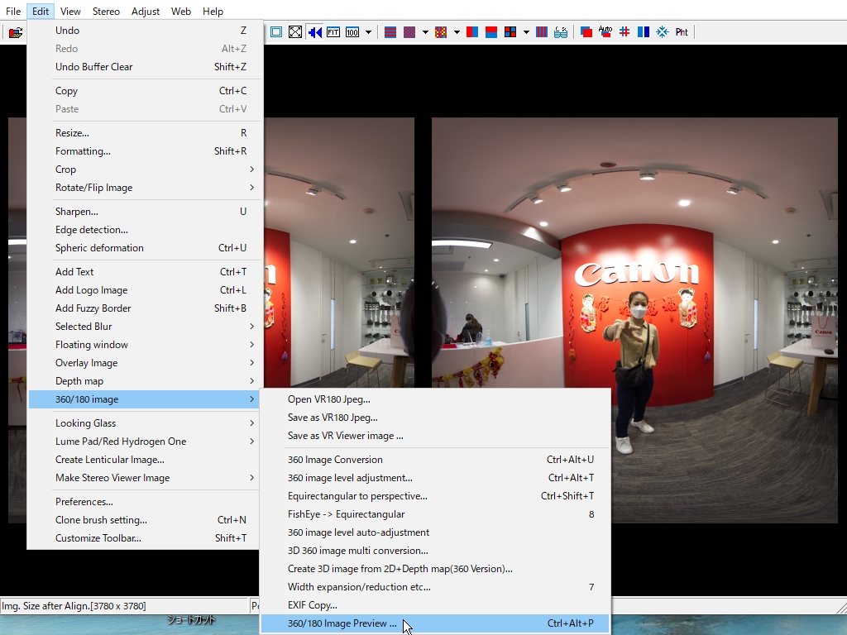Image resolution: width=847 pixels, height=635 pixels.
Task: Click the Auto alignment icon
Action: (x=605, y=32)
